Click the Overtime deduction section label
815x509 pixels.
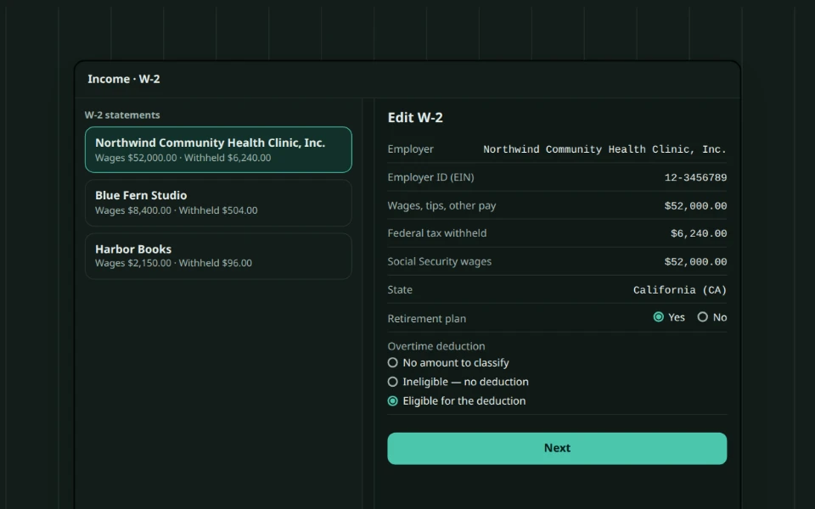[x=436, y=346]
